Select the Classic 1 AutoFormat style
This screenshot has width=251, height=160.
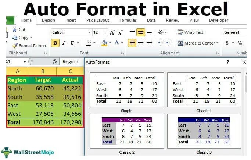tap(204, 90)
